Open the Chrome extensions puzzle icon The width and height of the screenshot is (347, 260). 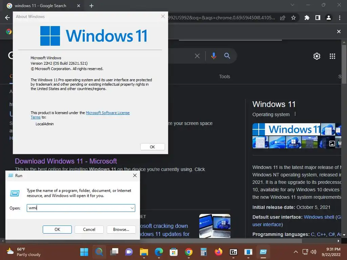pos(307,18)
